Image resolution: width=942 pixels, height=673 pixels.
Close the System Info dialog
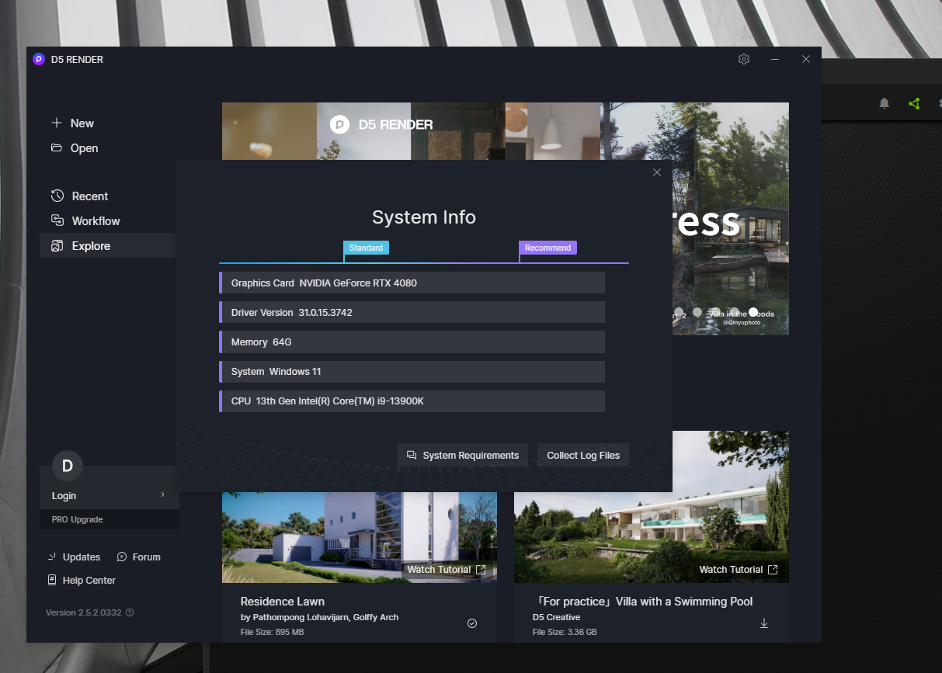(x=657, y=172)
